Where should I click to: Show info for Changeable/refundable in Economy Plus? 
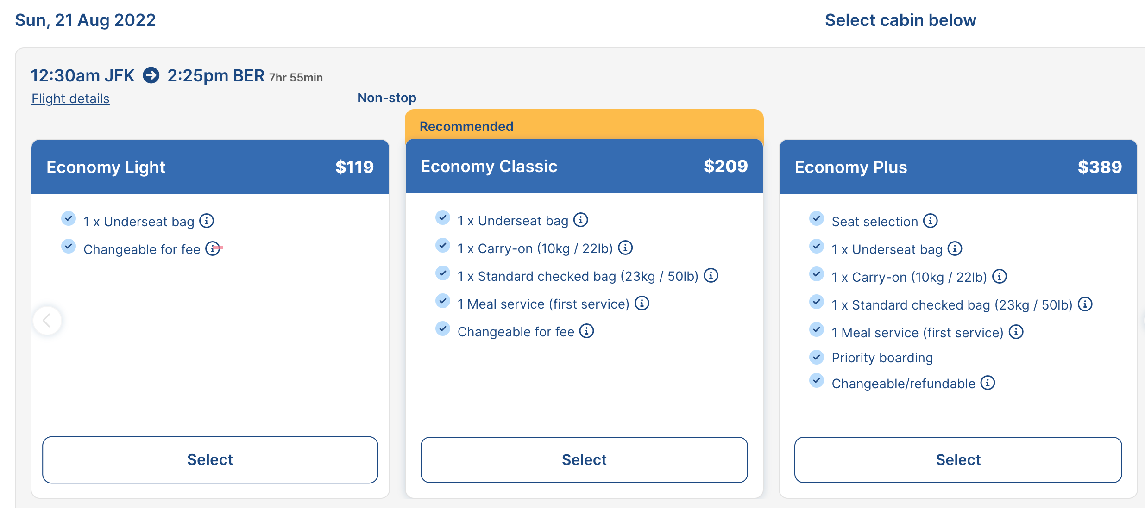click(988, 383)
